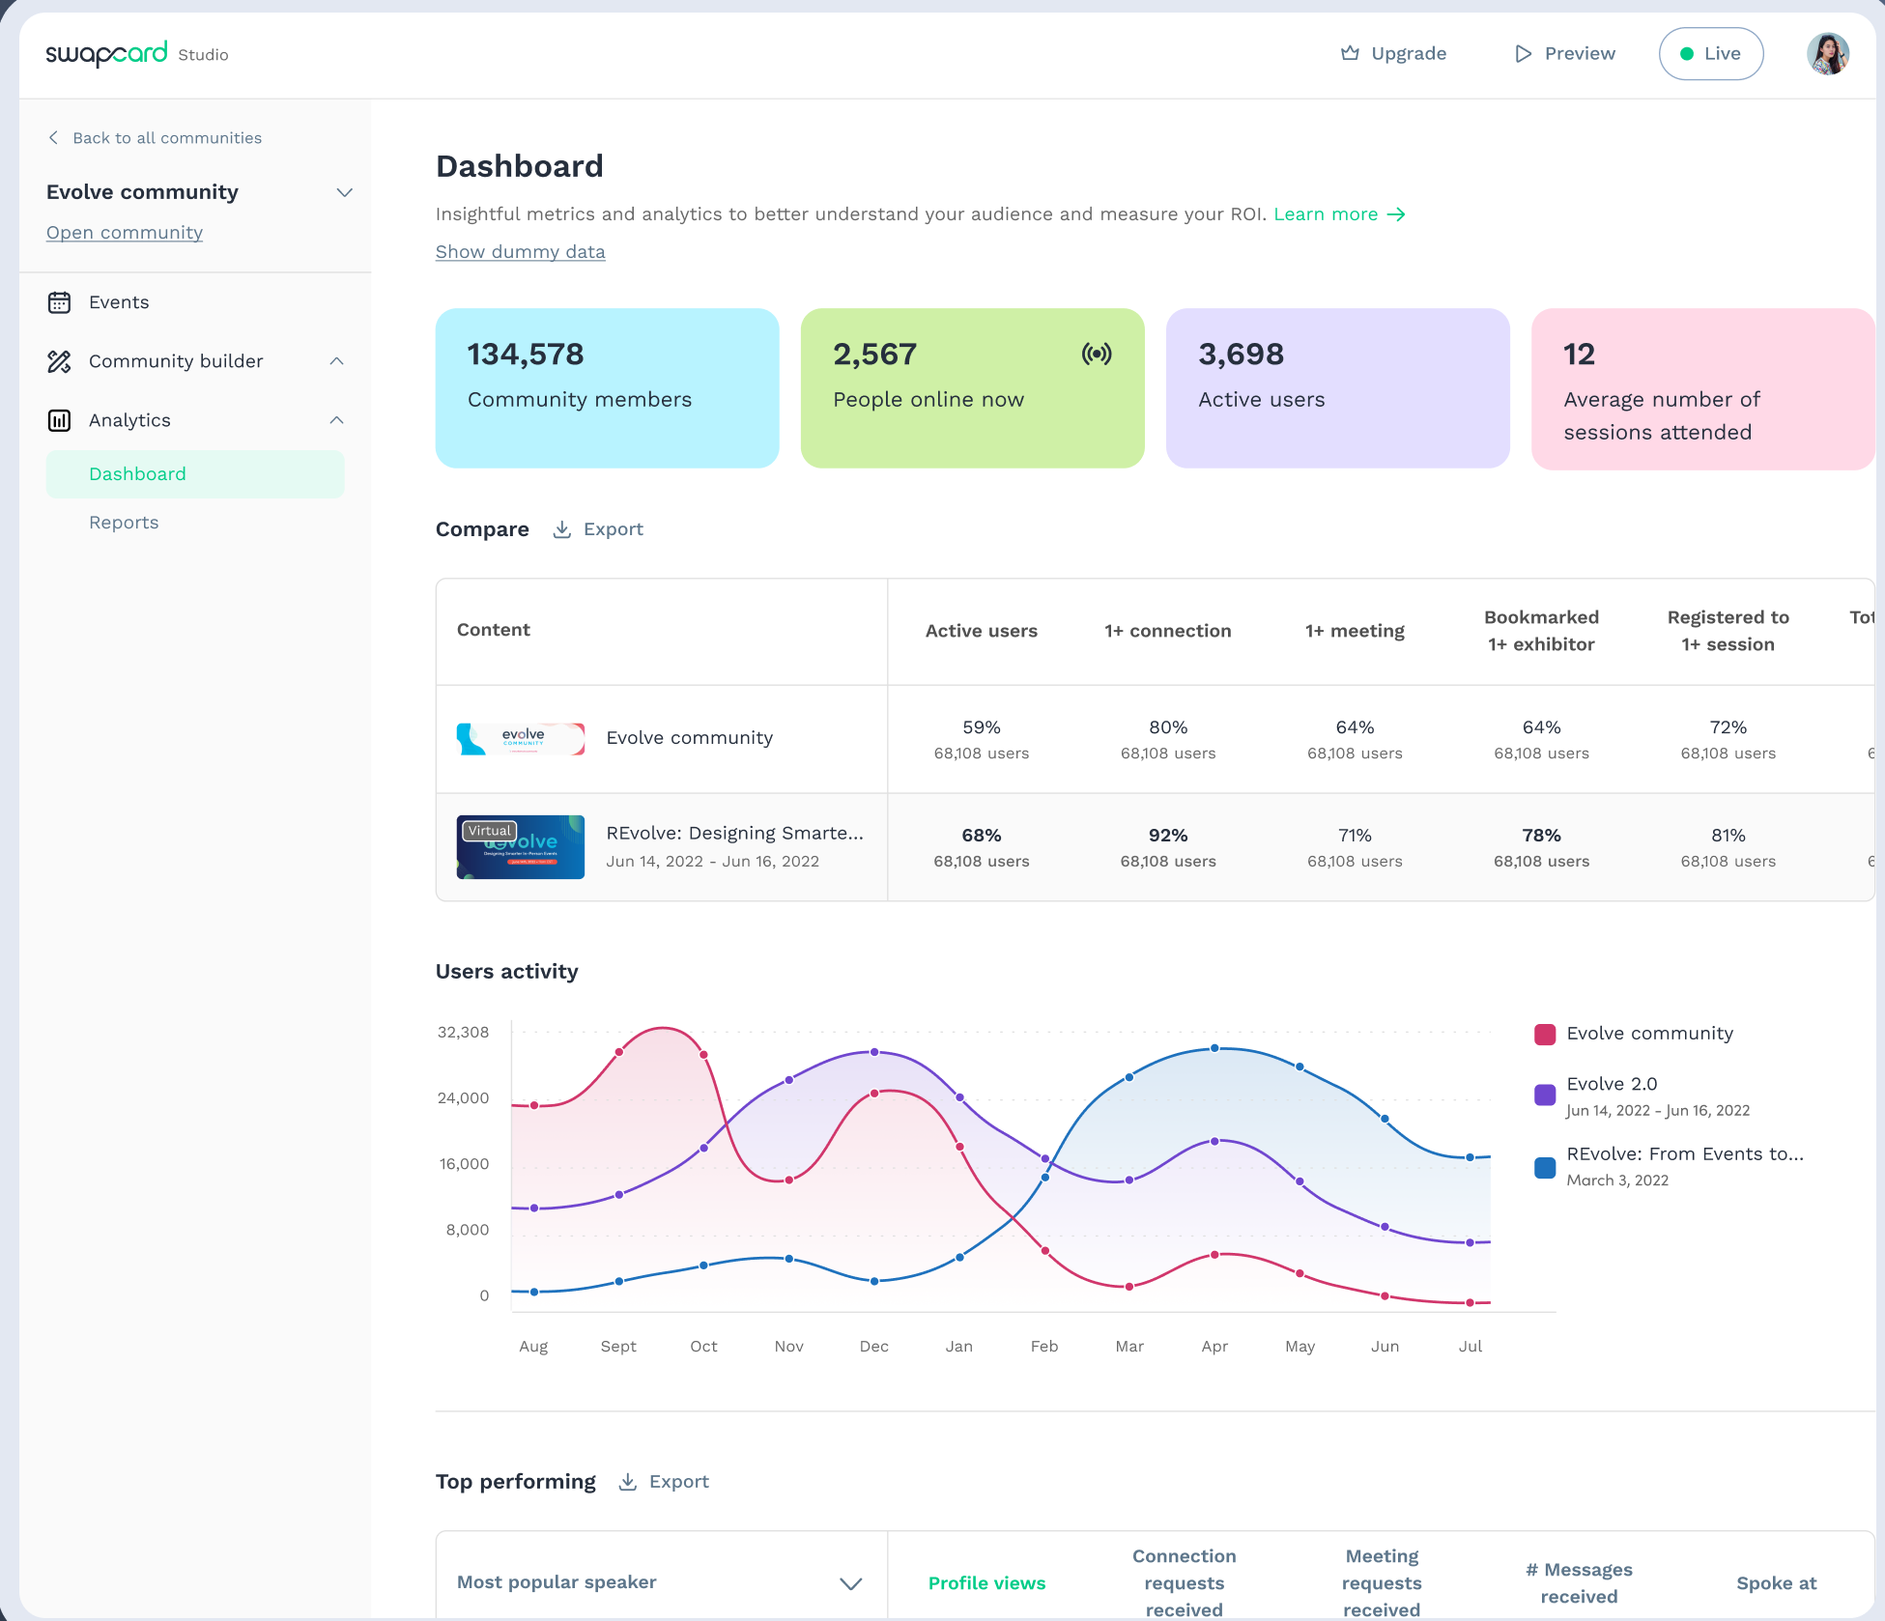Click the blue REvolve legend color swatch
This screenshot has width=1885, height=1621.
click(x=1545, y=1167)
